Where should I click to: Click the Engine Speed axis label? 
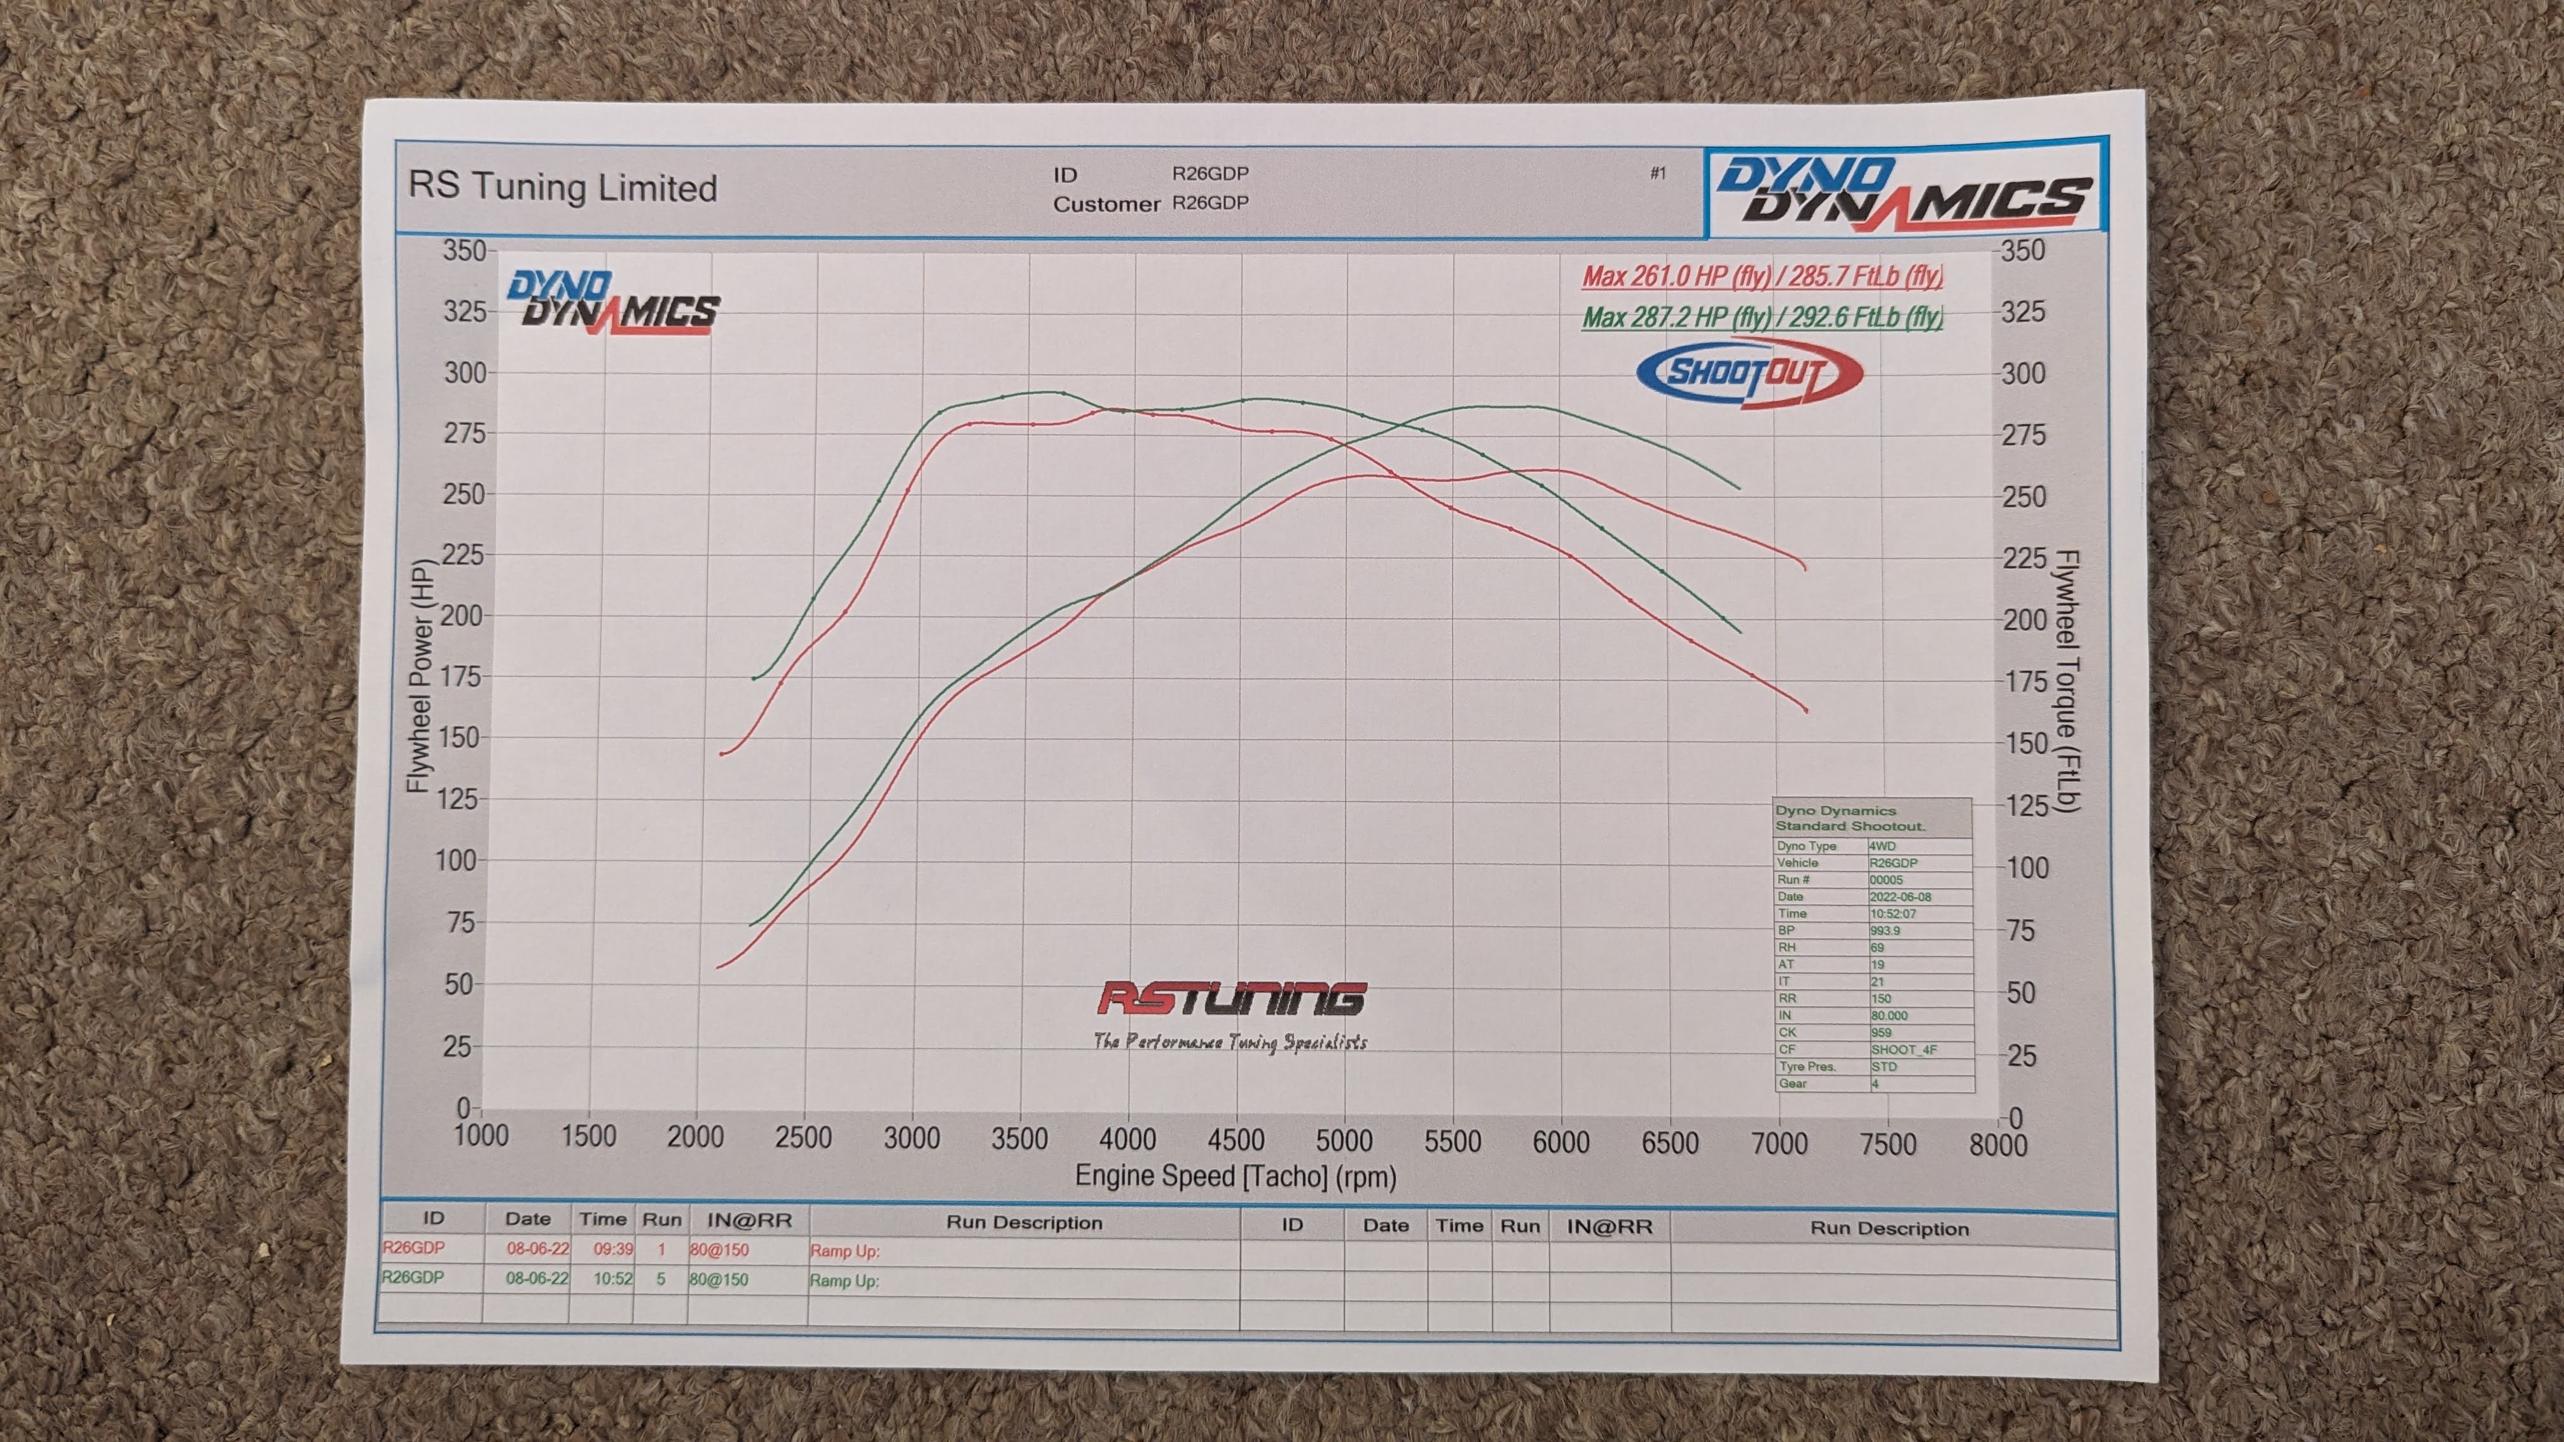(1235, 1176)
